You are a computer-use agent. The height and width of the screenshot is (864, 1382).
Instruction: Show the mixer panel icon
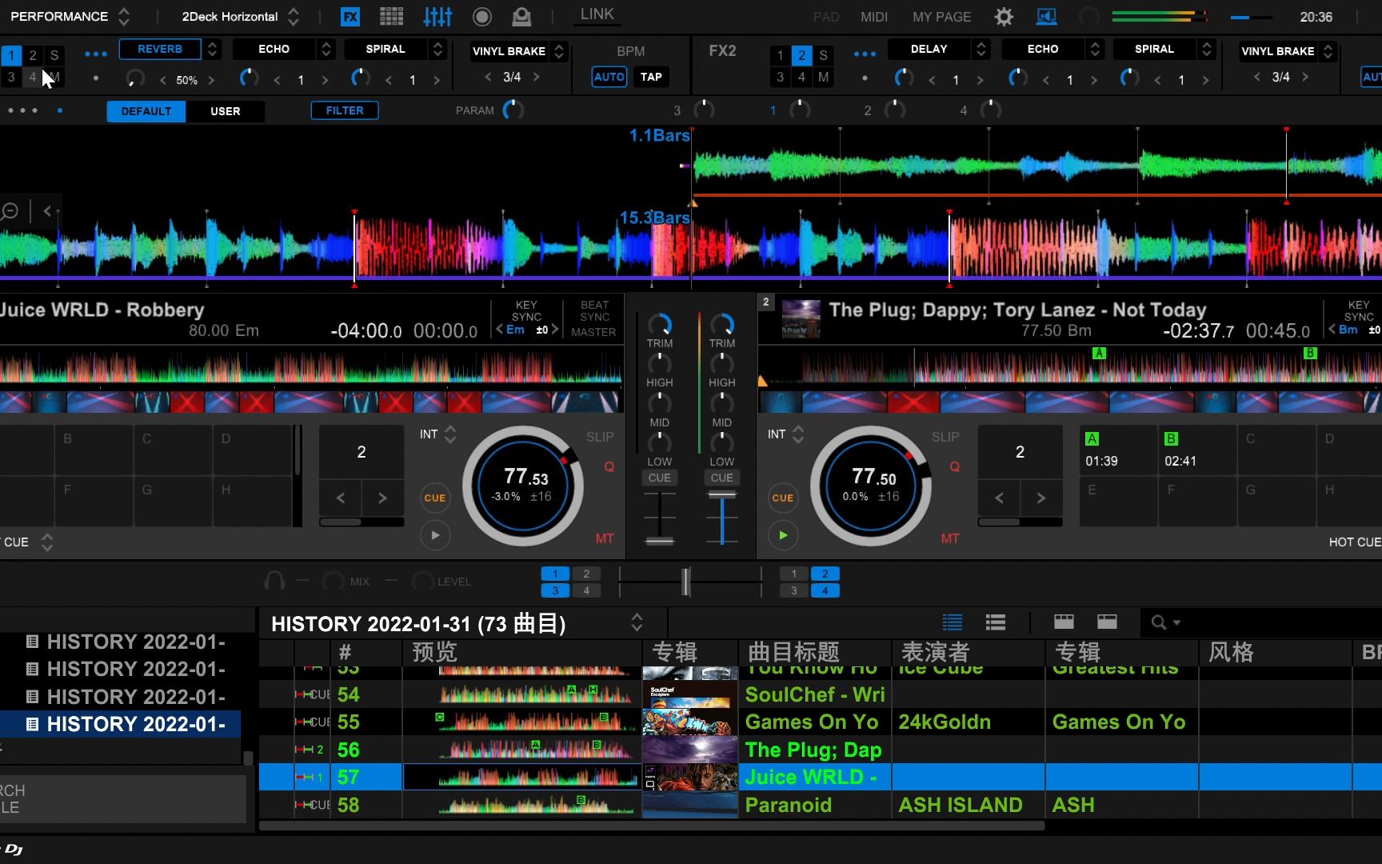click(437, 16)
